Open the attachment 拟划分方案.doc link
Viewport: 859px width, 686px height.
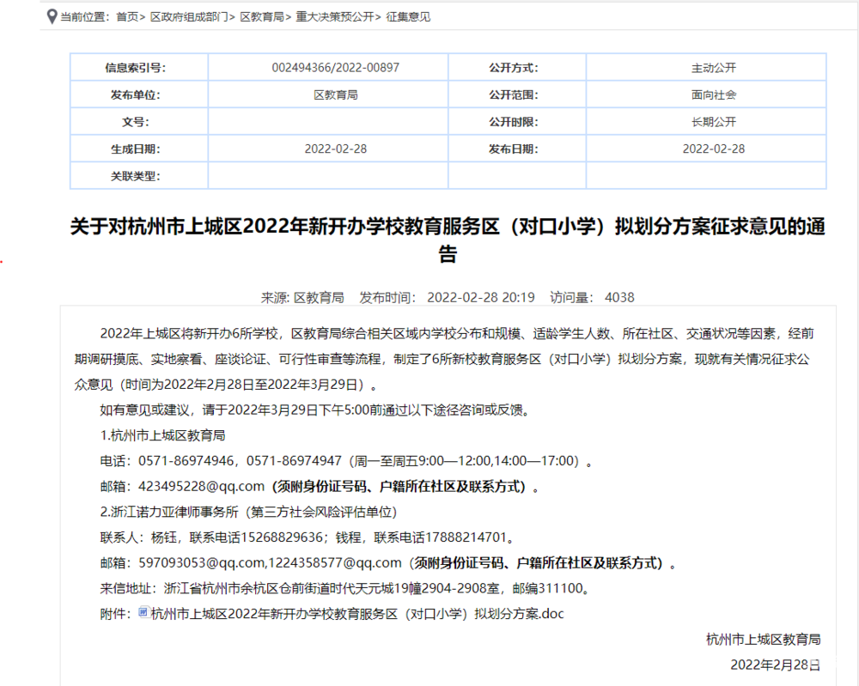click(x=357, y=614)
